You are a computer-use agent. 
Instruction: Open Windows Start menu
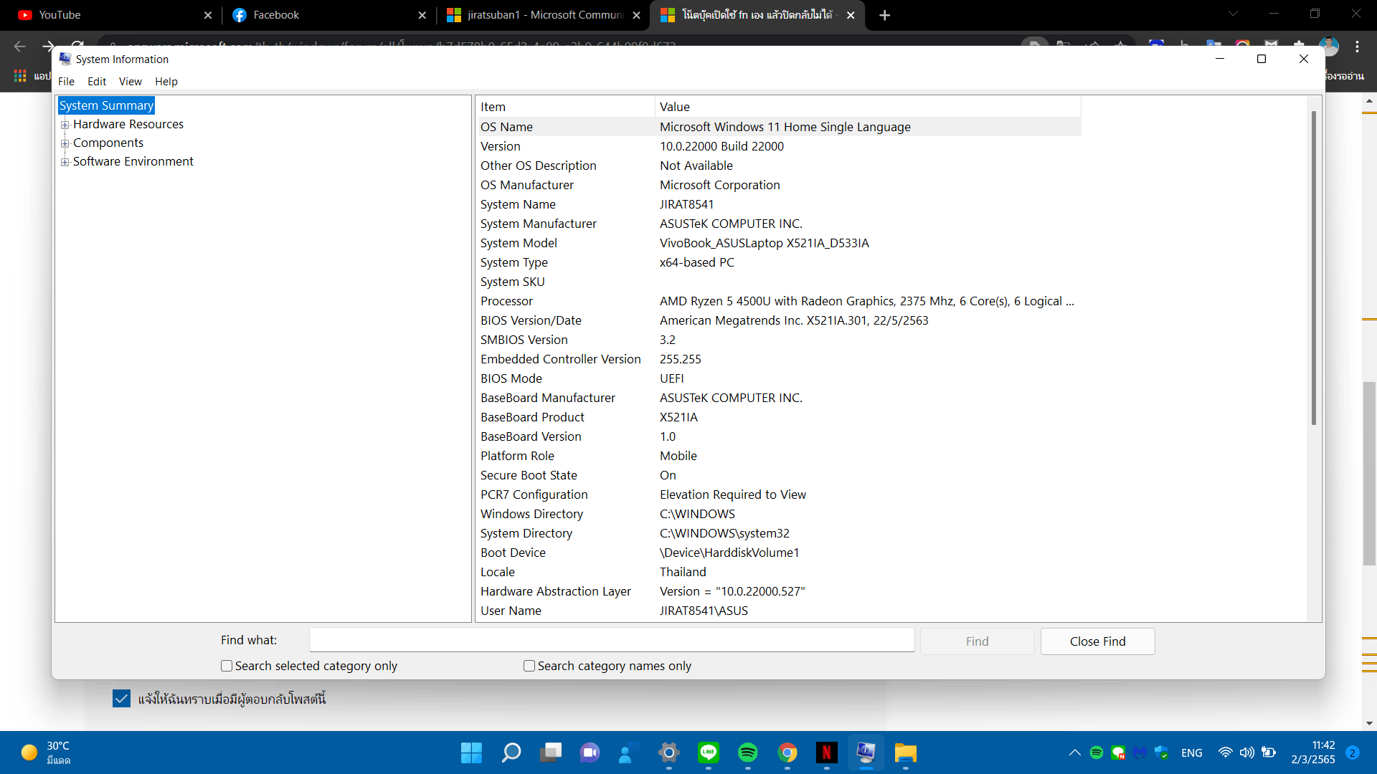point(471,752)
